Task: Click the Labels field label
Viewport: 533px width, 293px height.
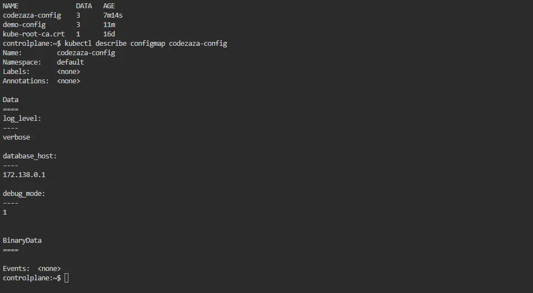Action: (16, 72)
